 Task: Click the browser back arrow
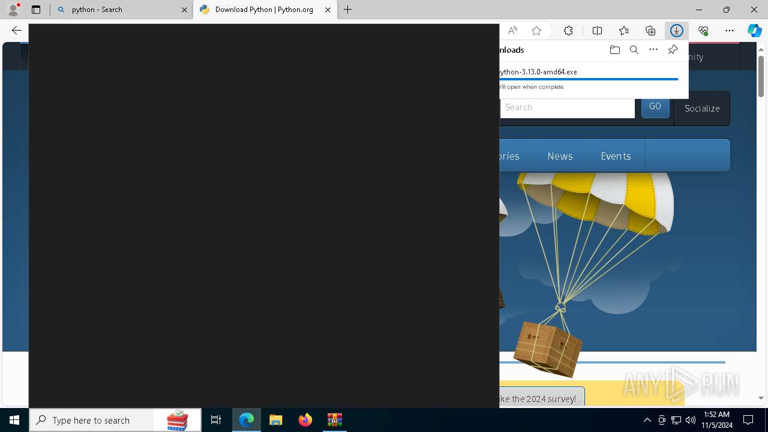click(x=17, y=30)
